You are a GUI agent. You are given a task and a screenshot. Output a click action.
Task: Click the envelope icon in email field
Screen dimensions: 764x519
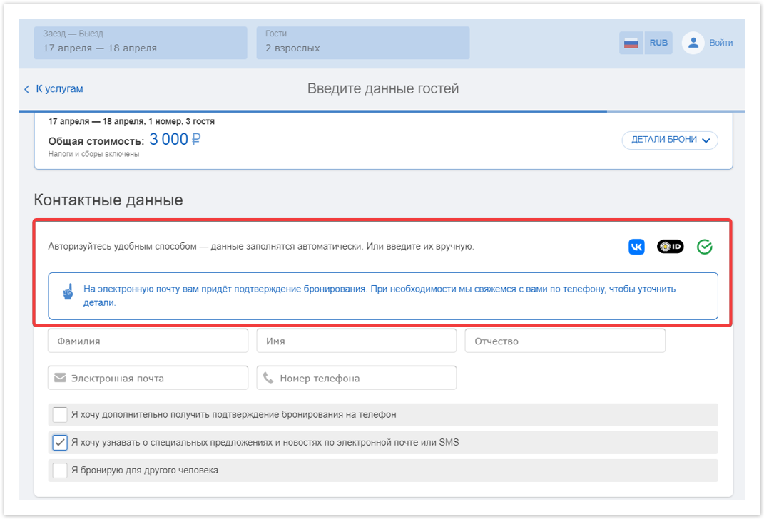60,378
